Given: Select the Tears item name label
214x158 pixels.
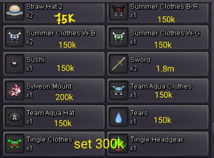Looking at the screenshot, I should click(x=139, y=113).
